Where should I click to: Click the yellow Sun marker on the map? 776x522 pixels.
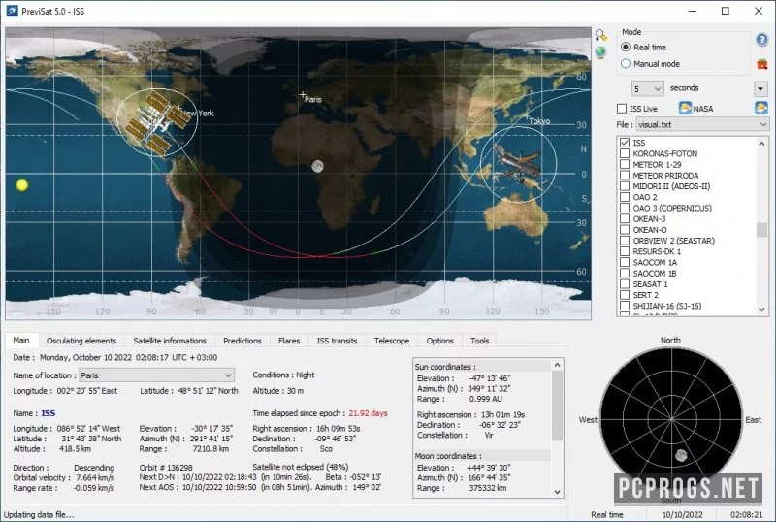tap(21, 185)
